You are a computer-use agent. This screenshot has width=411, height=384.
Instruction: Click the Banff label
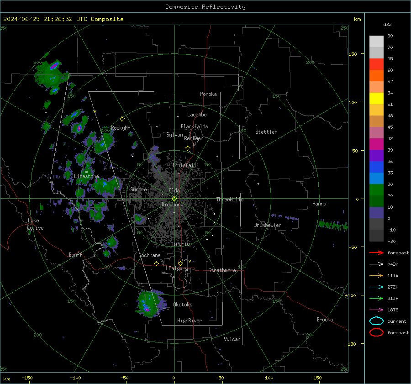[75, 254]
